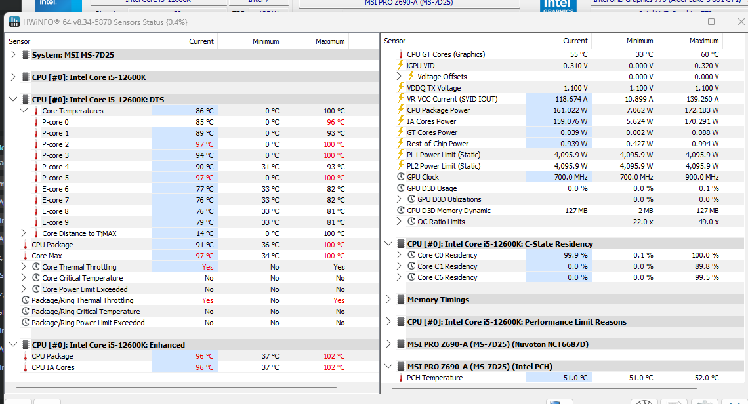The width and height of the screenshot is (748, 404).
Task: Expand Nuvoton NCT6687D sensor group
Action: 388,344
